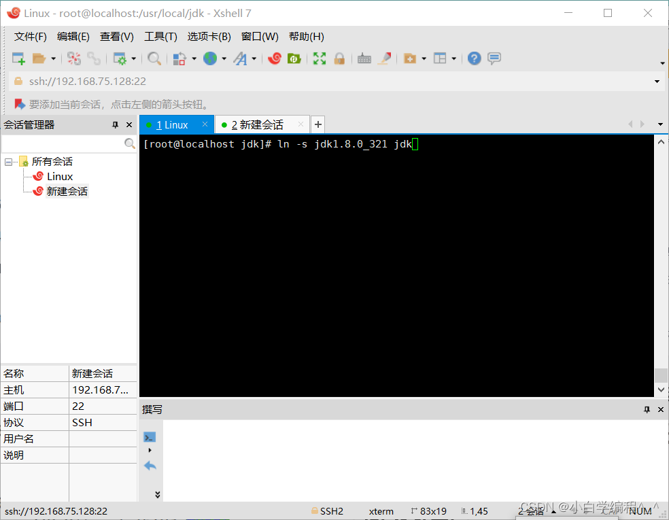Click the compose pane terminal target icon
The width and height of the screenshot is (669, 520).
coord(150,437)
